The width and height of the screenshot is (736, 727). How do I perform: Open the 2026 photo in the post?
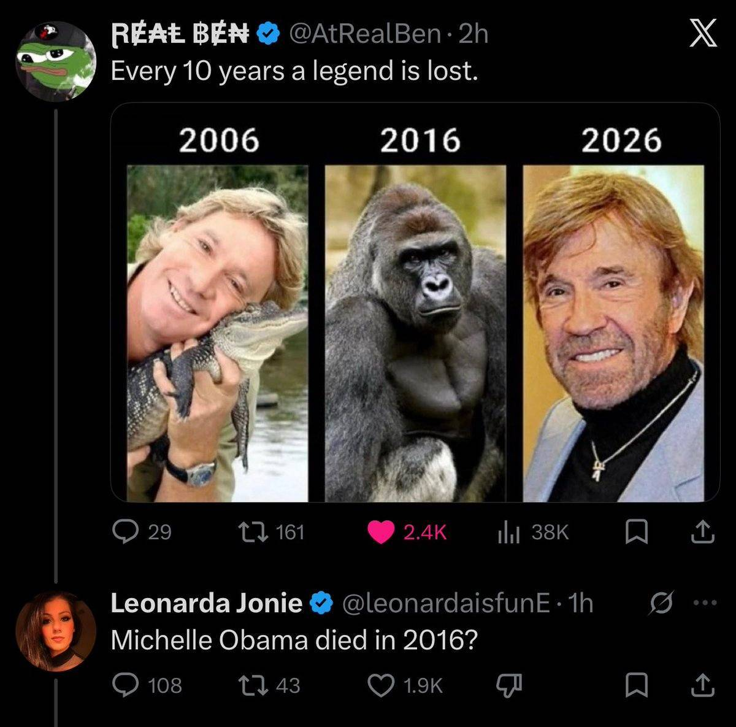click(613, 333)
